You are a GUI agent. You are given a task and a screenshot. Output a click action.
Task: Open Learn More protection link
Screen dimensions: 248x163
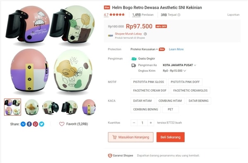pos(176,49)
